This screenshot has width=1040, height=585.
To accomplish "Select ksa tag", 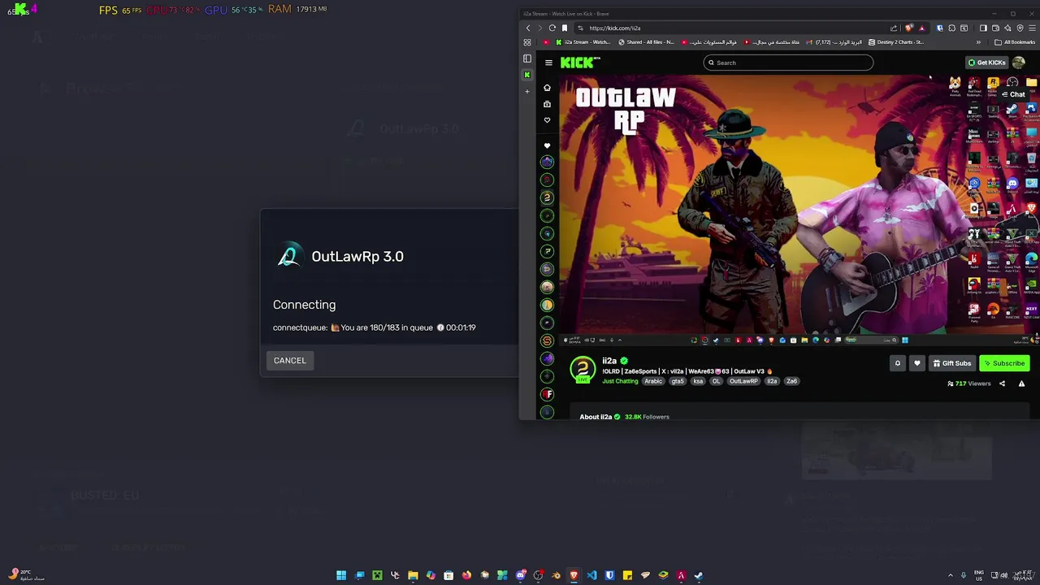I will 698,381.
